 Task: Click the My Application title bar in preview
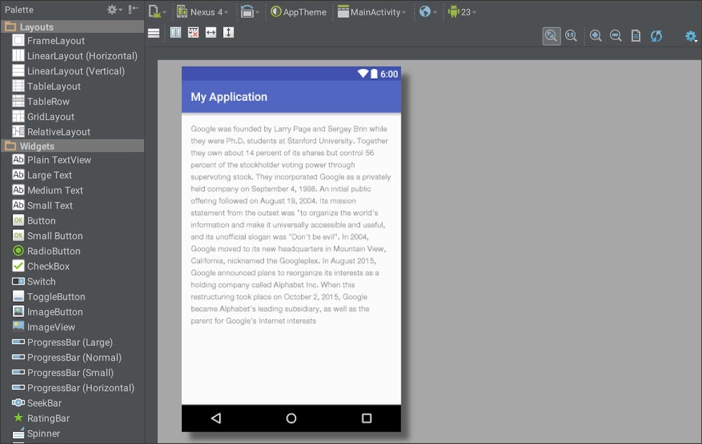point(291,97)
